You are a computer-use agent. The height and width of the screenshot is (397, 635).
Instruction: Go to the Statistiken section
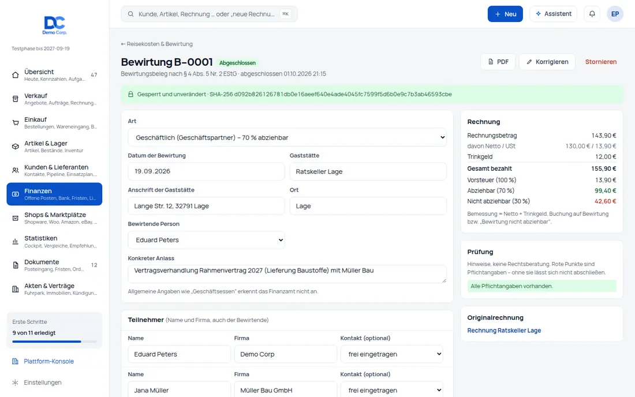[54, 242]
